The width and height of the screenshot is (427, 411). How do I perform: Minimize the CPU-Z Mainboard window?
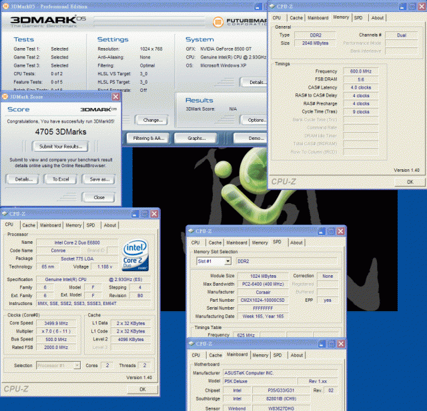322,344
